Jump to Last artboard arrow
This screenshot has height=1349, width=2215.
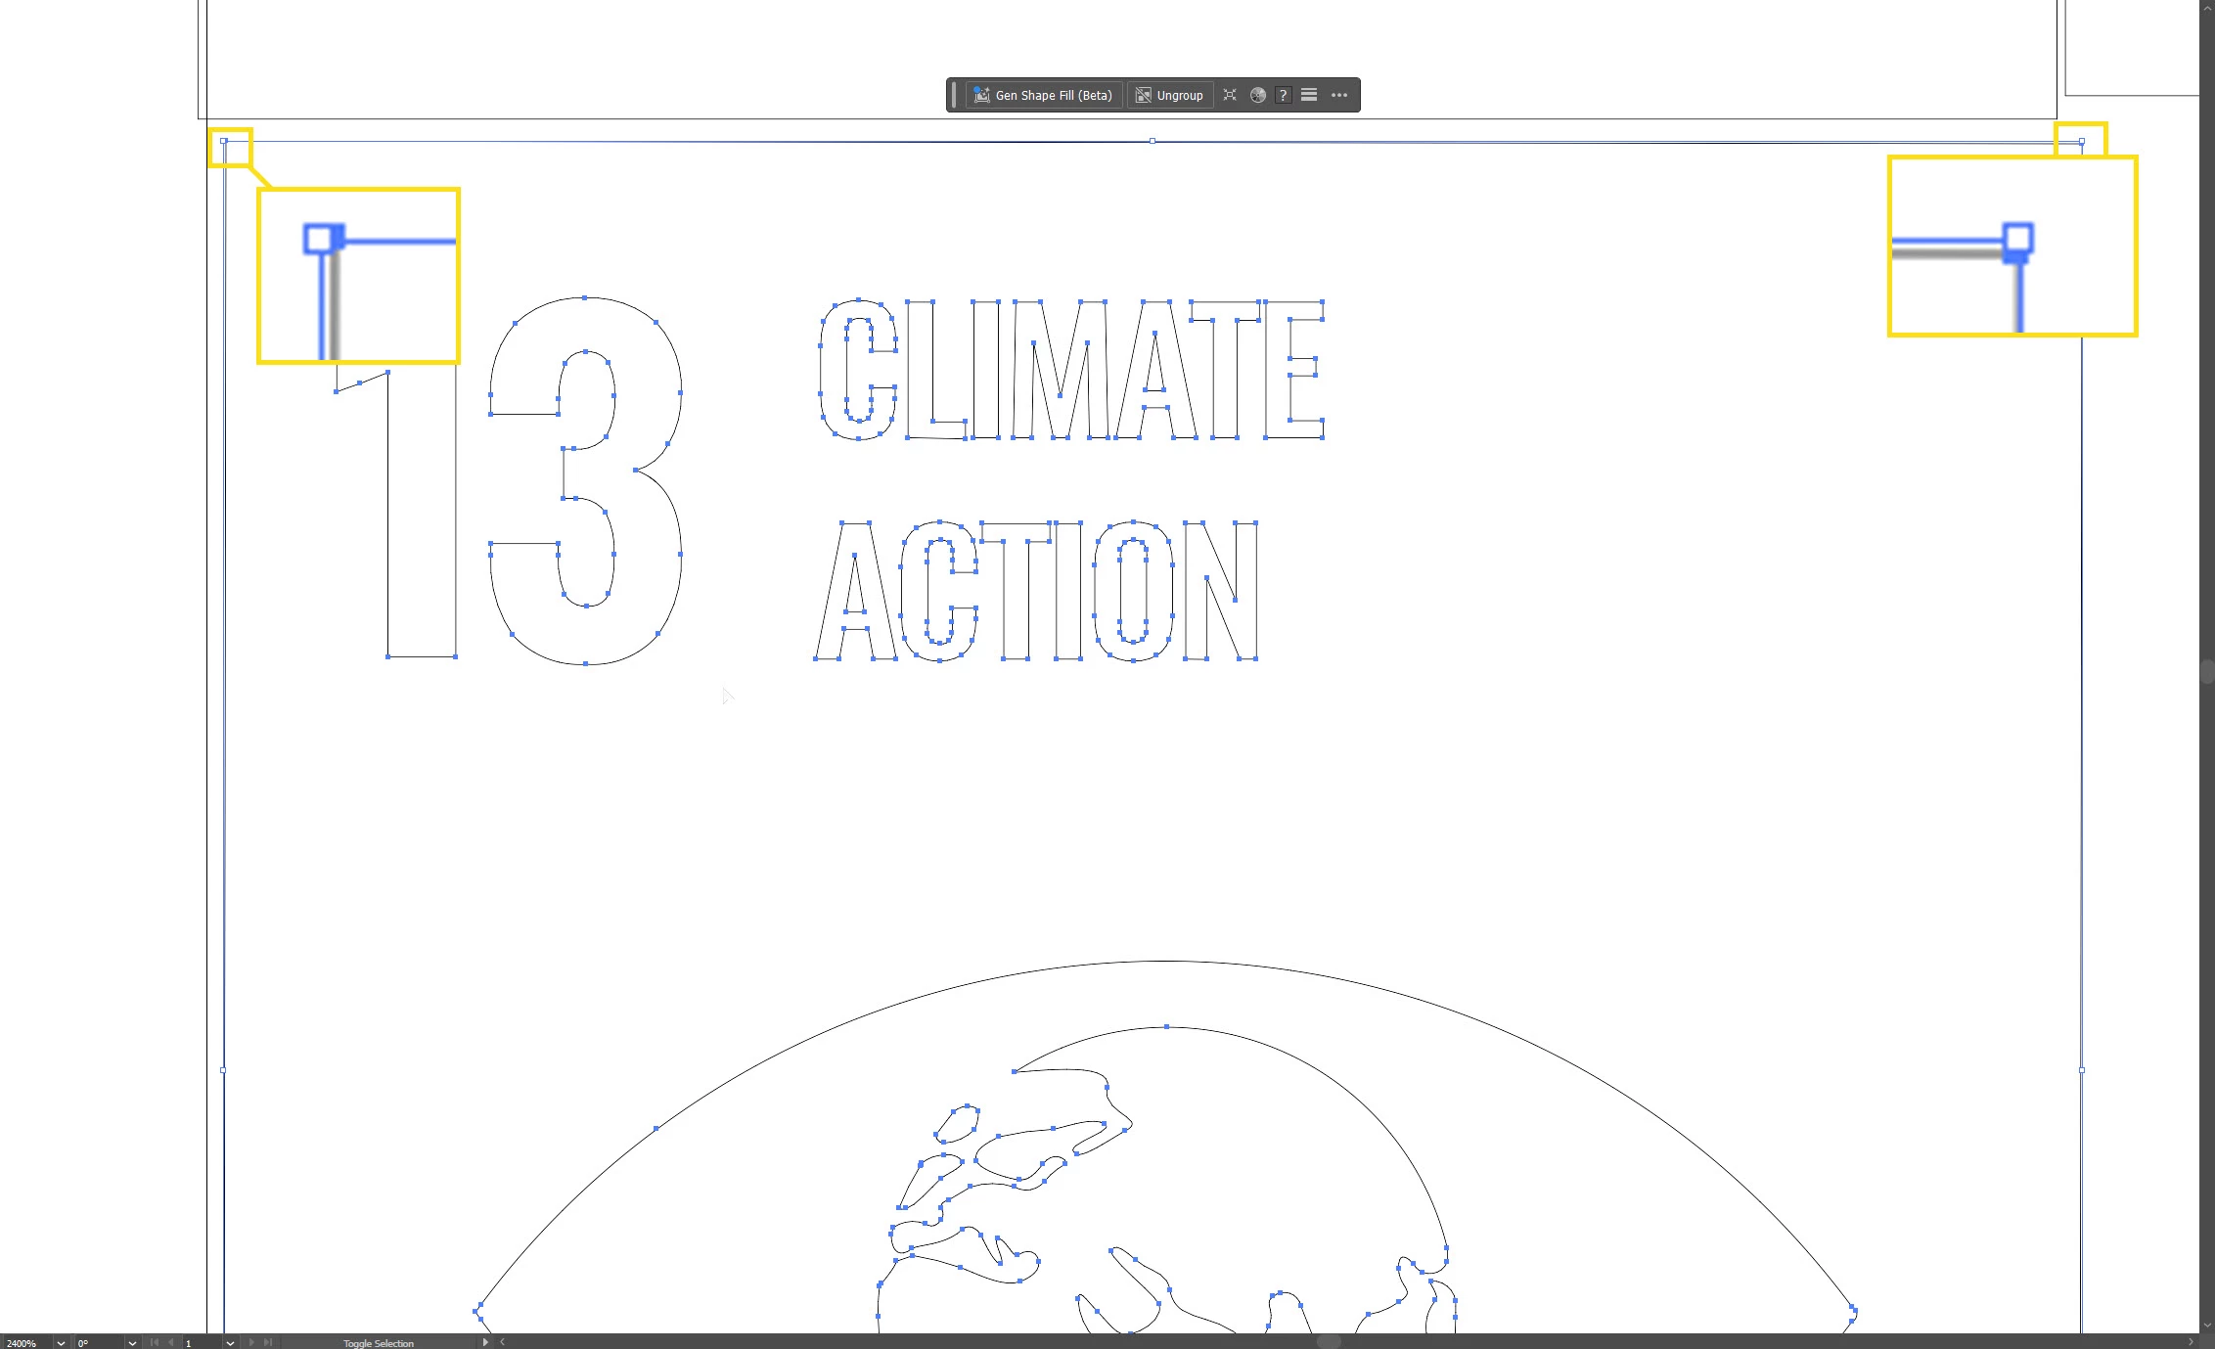(268, 1342)
